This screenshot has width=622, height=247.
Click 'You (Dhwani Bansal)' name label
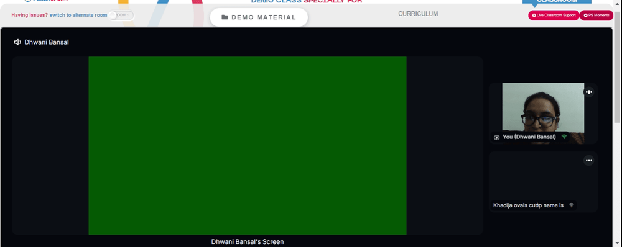point(529,137)
